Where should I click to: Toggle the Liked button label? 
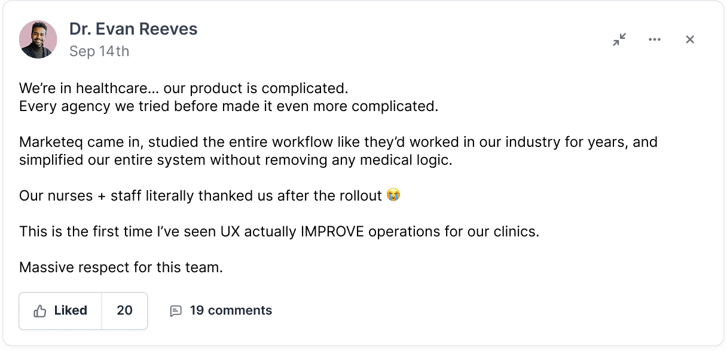[x=71, y=310]
